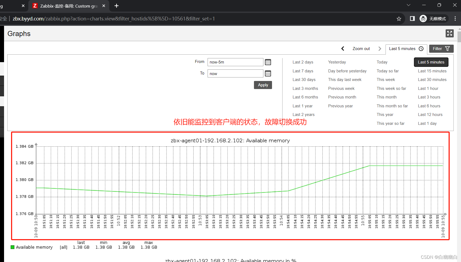Image resolution: width=461 pixels, height=262 pixels.
Task: Open Chrome three-dot menu
Action: 455,19
